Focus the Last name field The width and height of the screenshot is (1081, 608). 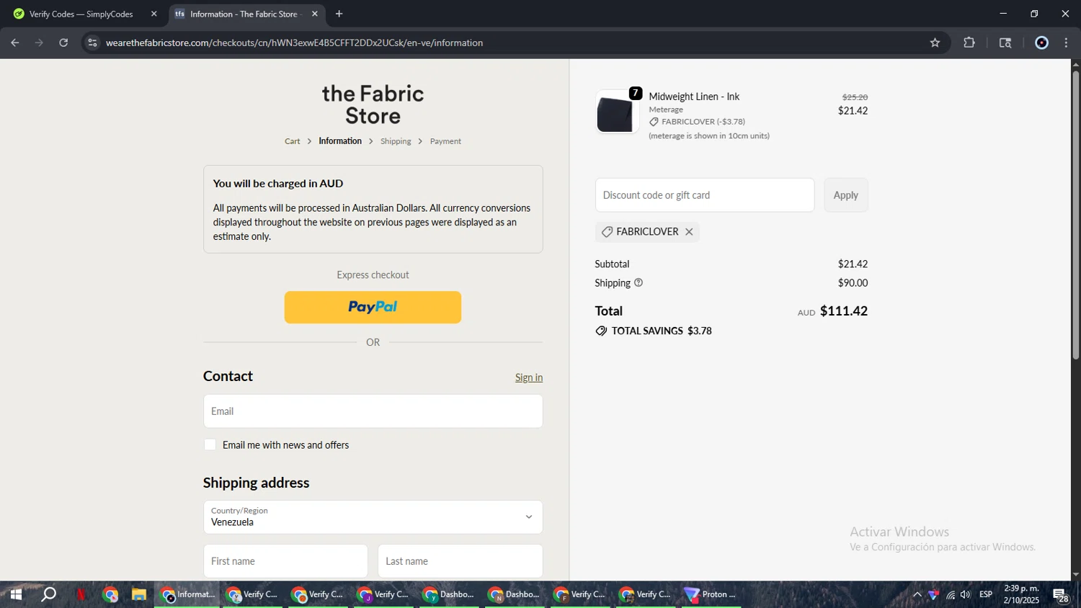point(460,561)
